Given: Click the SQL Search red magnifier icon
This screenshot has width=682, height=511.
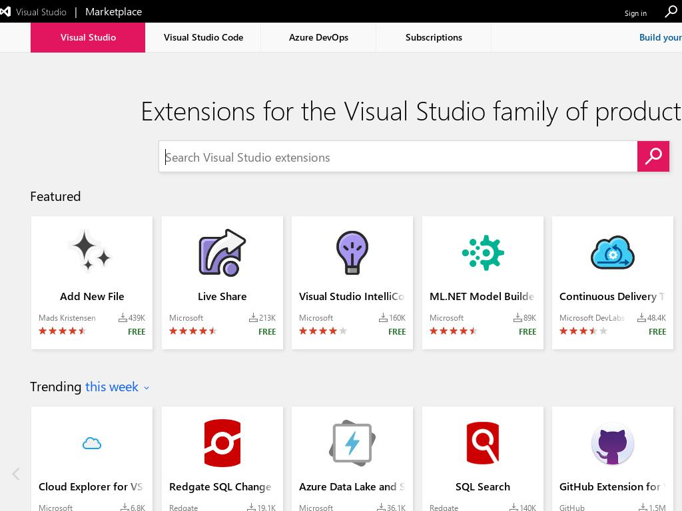Looking at the screenshot, I should point(483,442).
